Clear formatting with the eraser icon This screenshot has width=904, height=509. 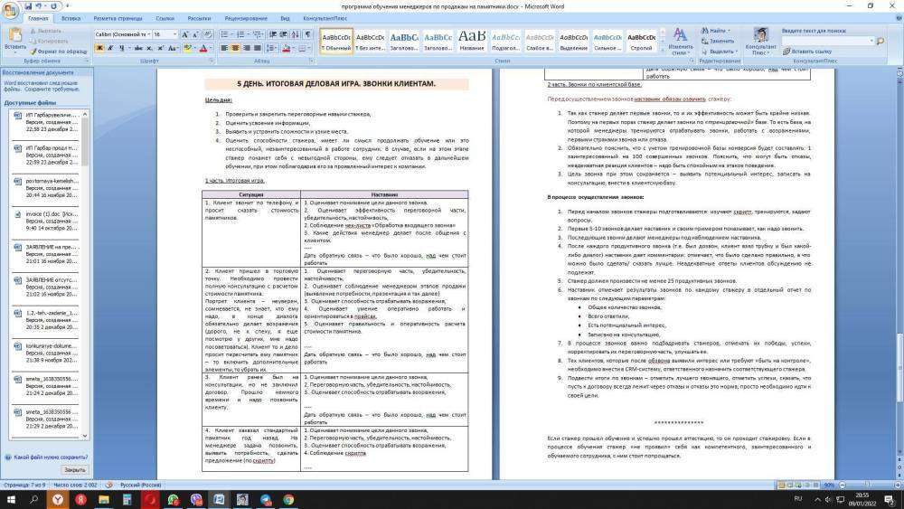click(x=208, y=34)
